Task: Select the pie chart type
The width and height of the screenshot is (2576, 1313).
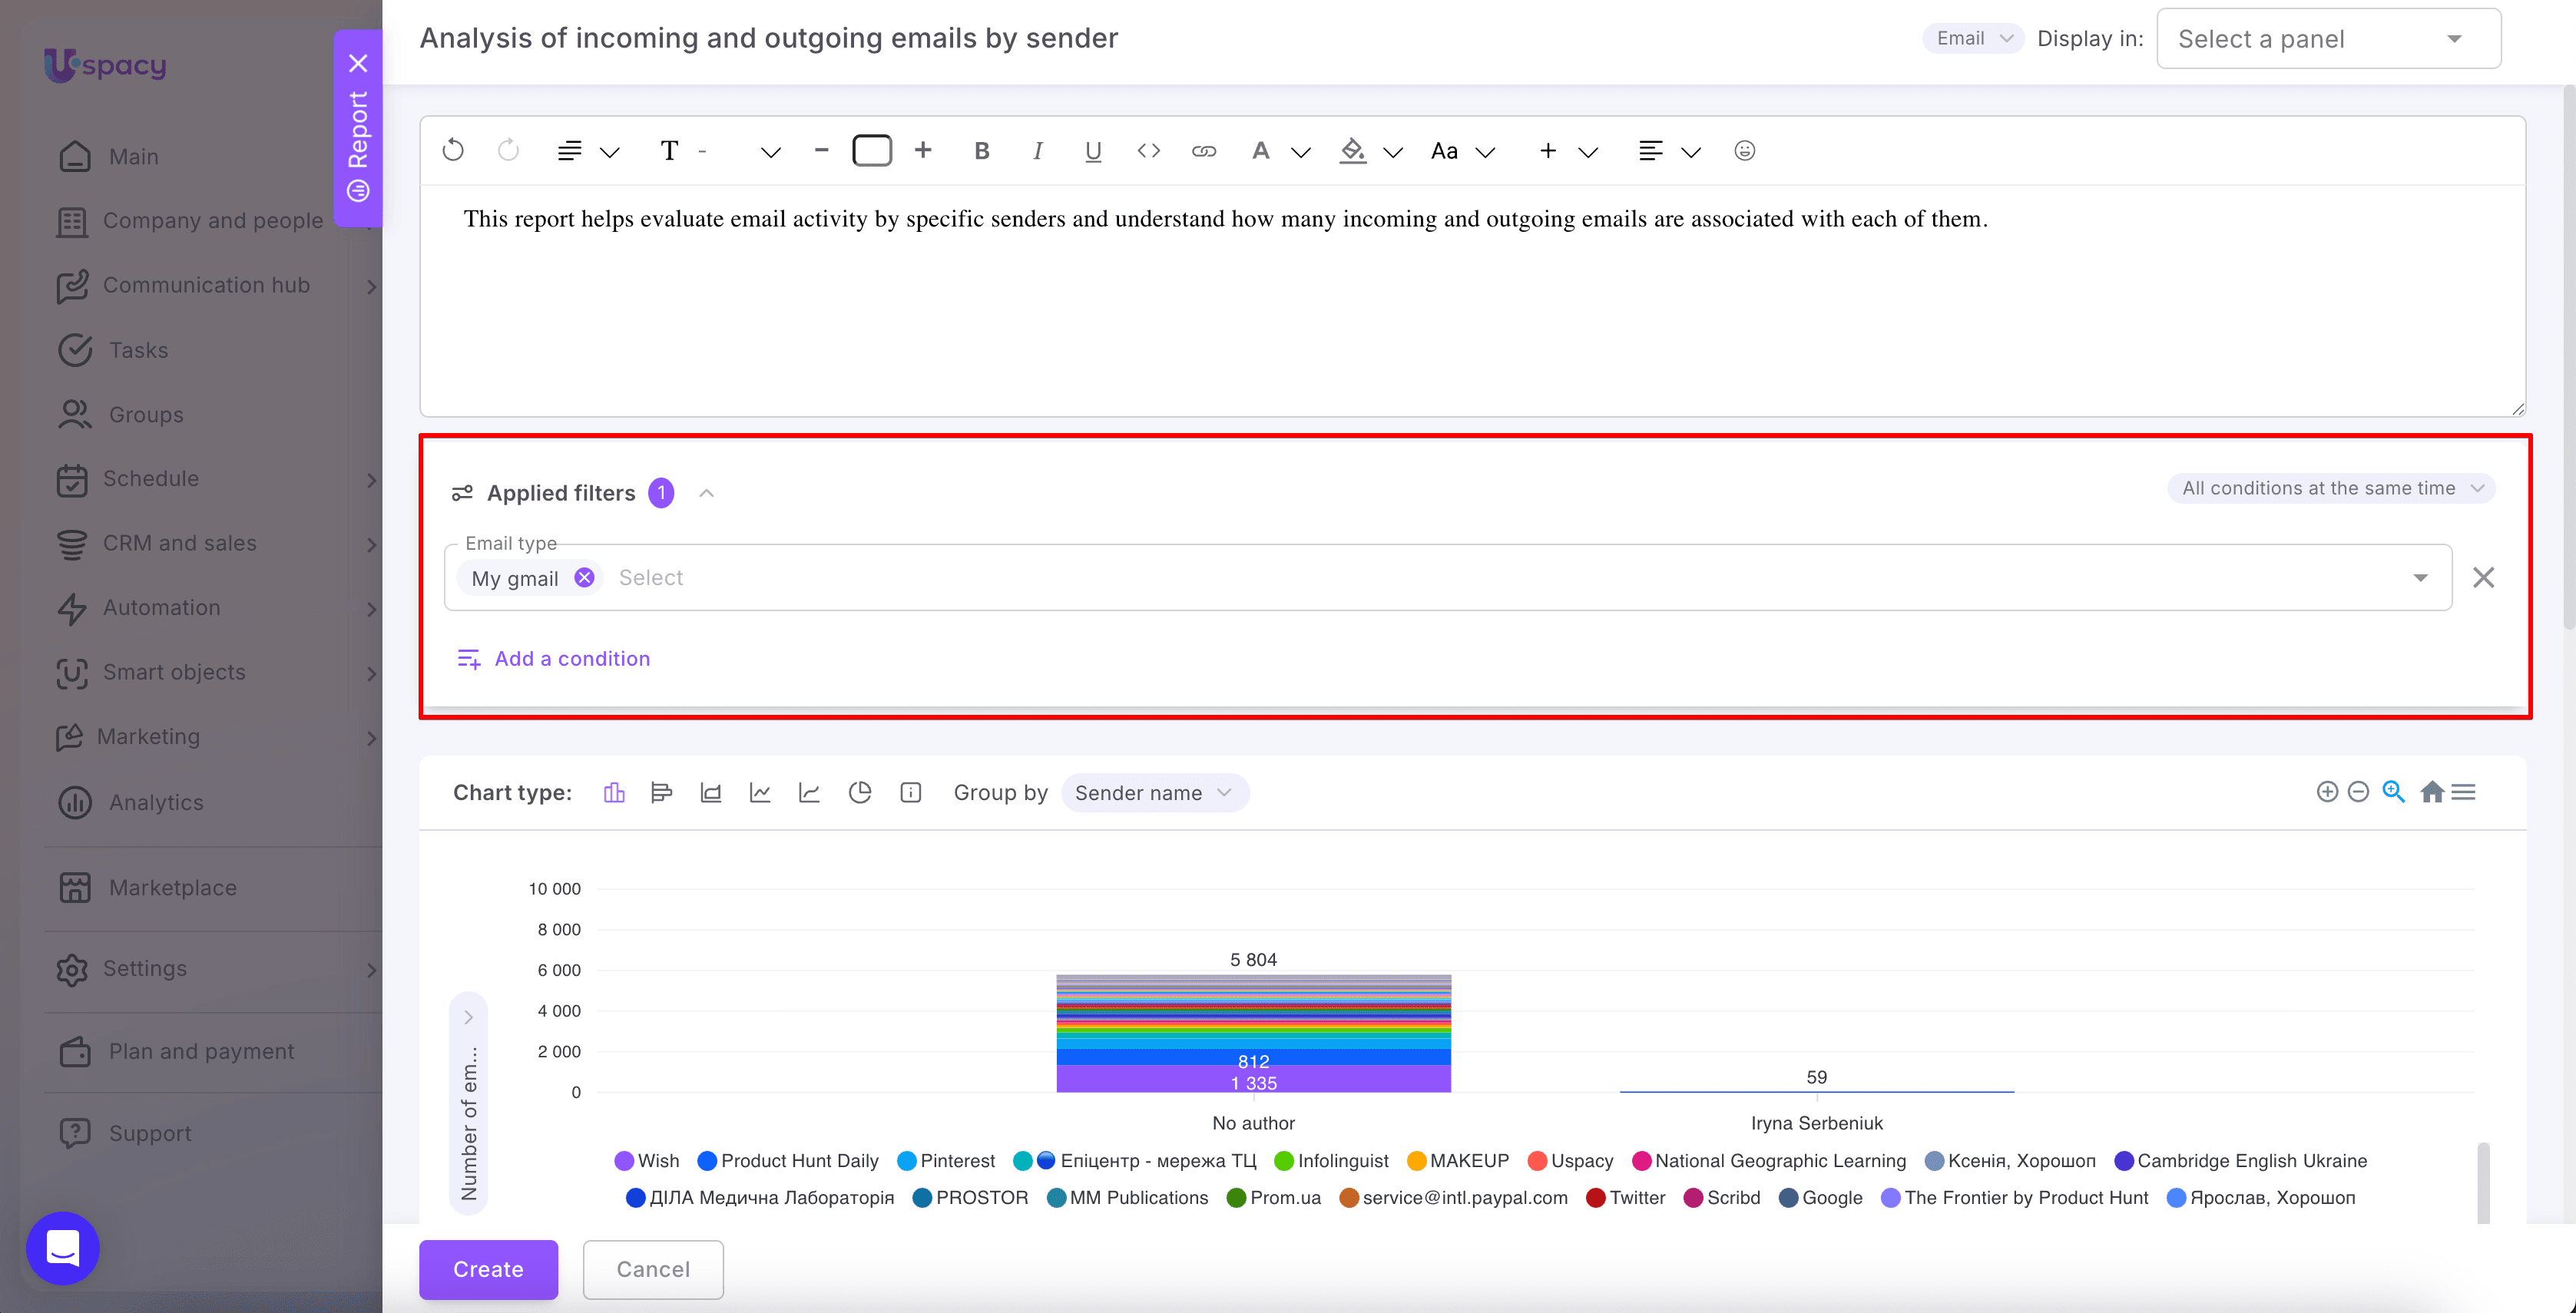Action: pos(860,793)
